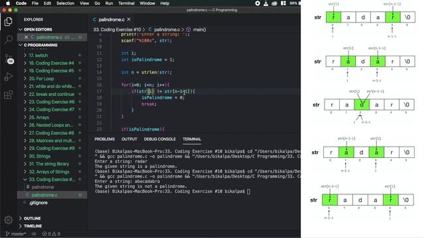Click 'int n = strlen(str);' code line
This screenshot has height=238, width=424.
(146, 72)
